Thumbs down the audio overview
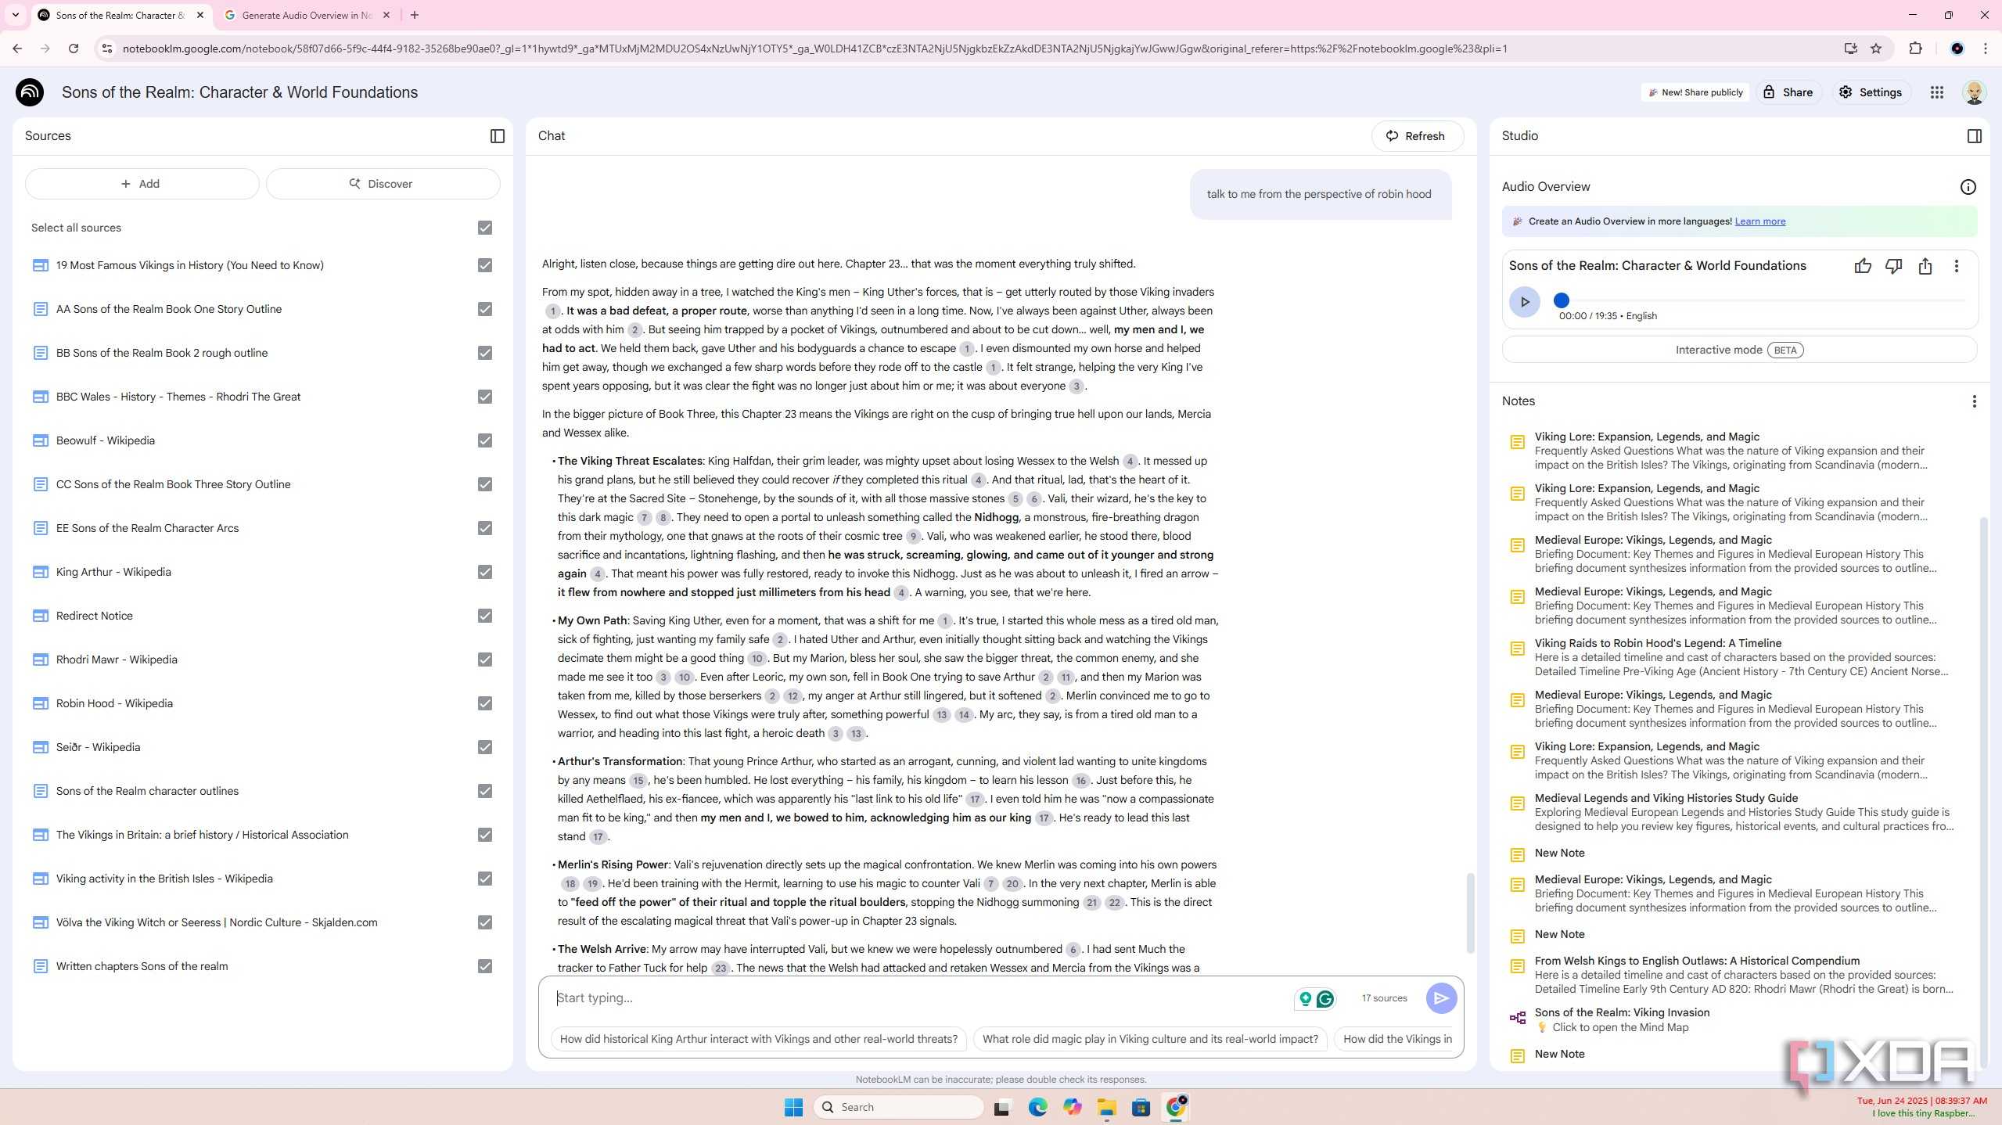Image resolution: width=2002 pixels, height=1125 pixels. (1893, 266)
